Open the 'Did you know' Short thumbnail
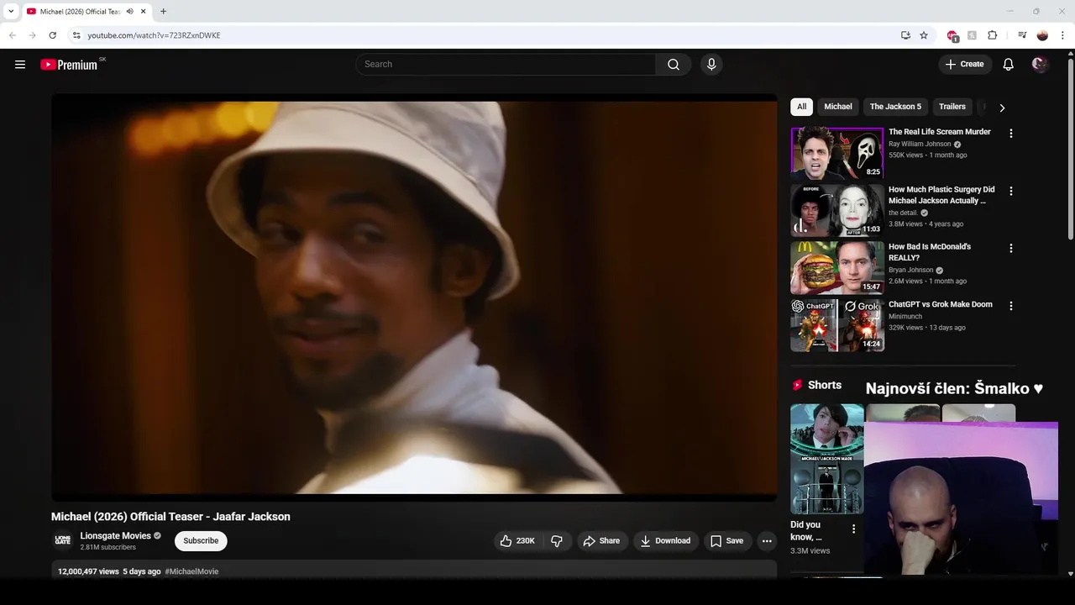Image resolution: width=1075 pixels, height=605 pixels. tap(827, 459)
